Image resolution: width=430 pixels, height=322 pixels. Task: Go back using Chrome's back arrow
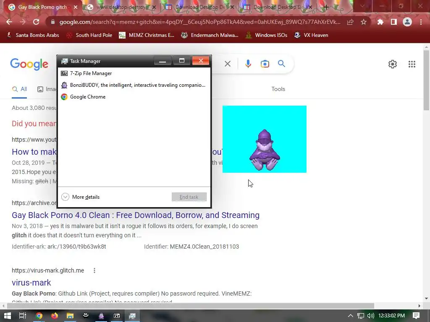point(9,22)
